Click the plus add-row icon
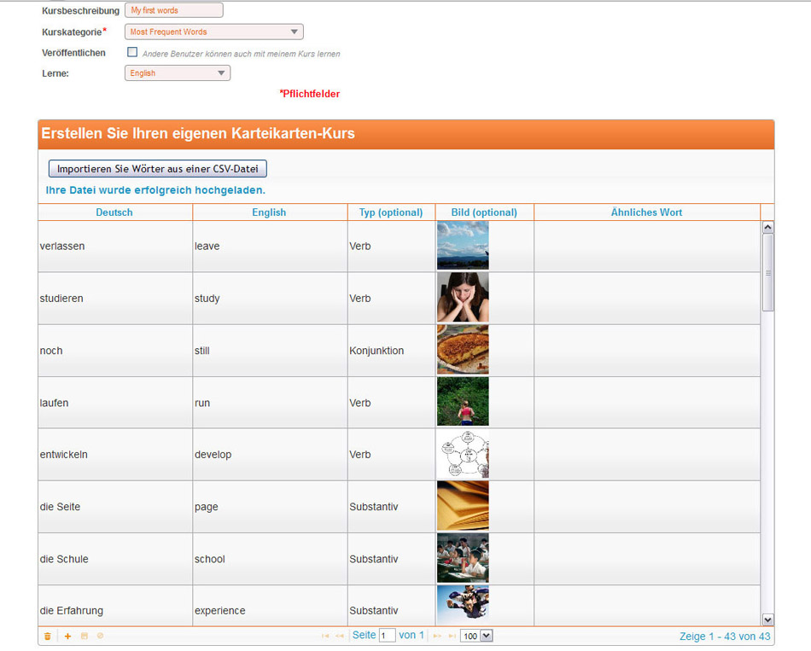Image resolution: width=811 pixels, height=651 pixels. point(68,636)
